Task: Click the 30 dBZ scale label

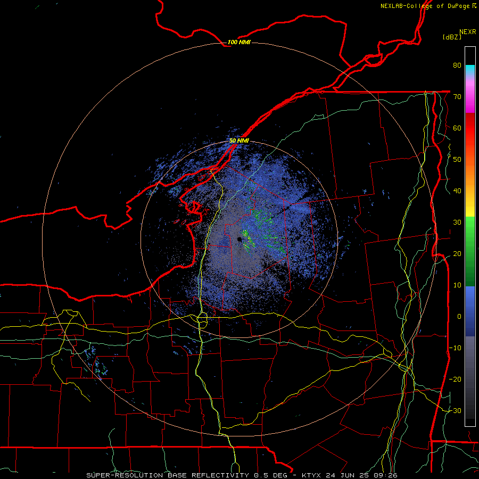Action: click(457, 222)
